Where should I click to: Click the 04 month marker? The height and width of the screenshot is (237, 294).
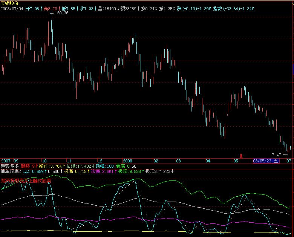[x=208, y=161]
